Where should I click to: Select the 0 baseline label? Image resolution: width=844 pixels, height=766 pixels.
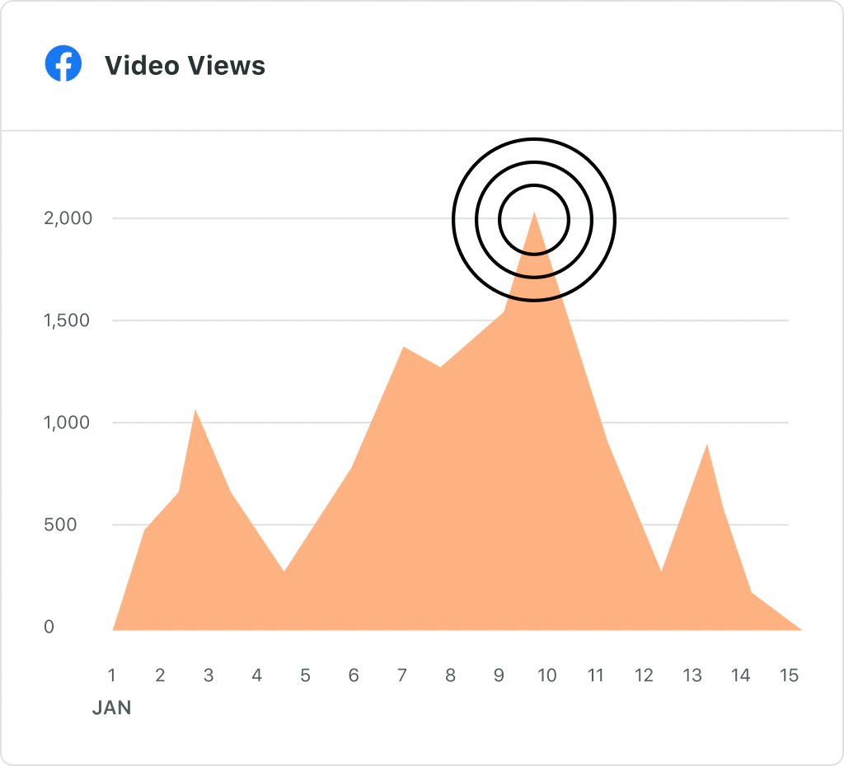coord(51,626)
